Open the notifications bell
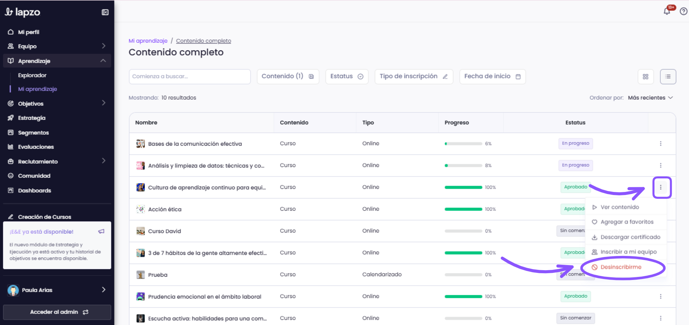The height and width of the screenshot is (325, 689). [667, 11]
